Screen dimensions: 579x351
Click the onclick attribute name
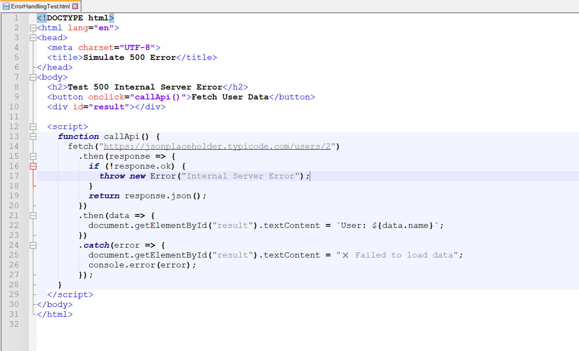106,97
